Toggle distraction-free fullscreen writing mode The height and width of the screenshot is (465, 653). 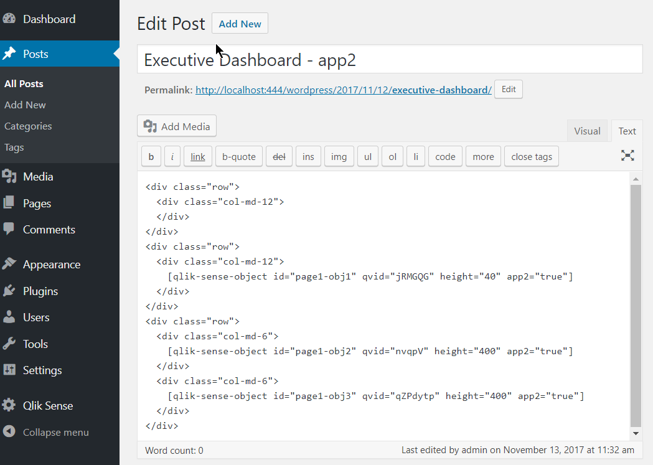tap(627, 156)
